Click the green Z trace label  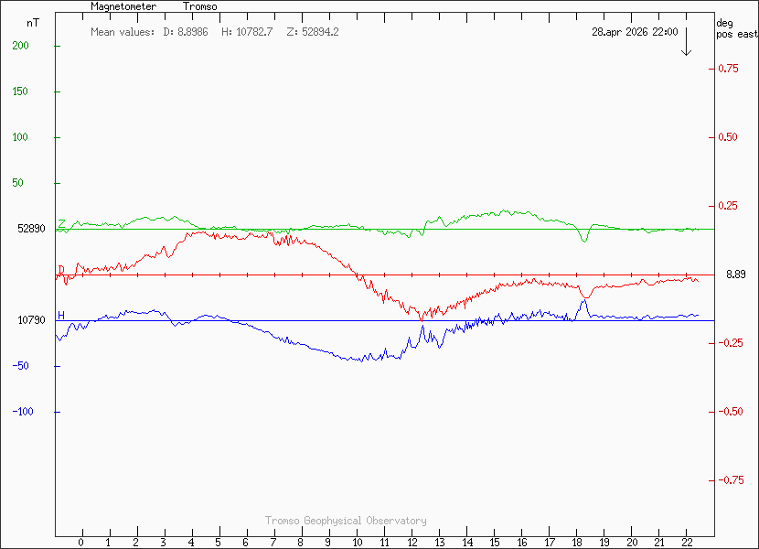click(x=61, y=224)
